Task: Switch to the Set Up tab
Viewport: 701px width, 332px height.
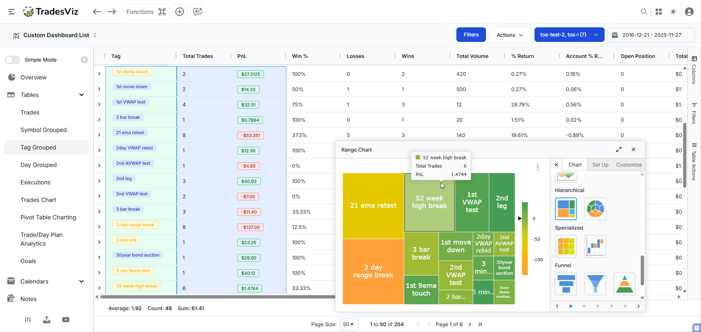Action: click(600, 165)
